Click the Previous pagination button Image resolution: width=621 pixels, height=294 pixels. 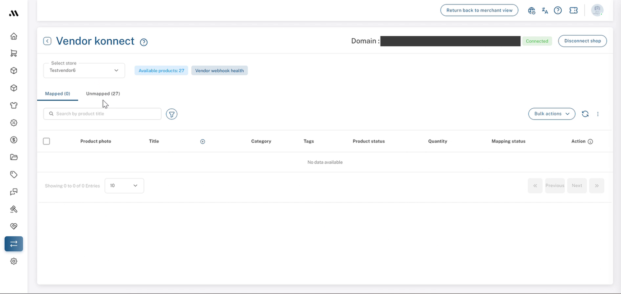point(555,186)
